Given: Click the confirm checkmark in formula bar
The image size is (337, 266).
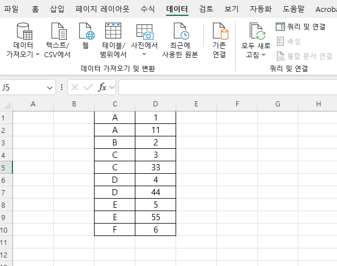Looking at the screenshot, I should [x=88, y=87].
